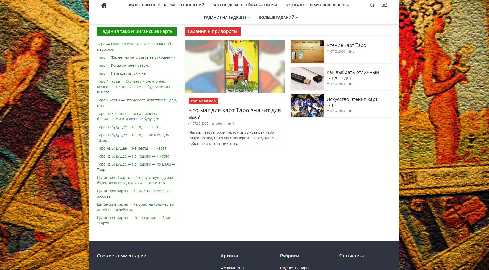This screenshot has width=489, height=270.
Task: Open the USB card-reader thumbnail
Action: click(x=307, y=79)
